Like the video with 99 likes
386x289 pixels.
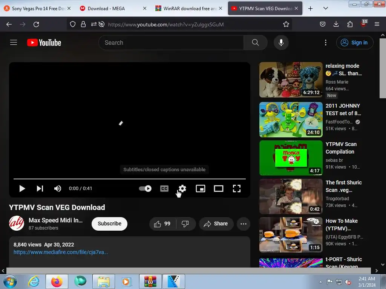[x=162, y=224]
